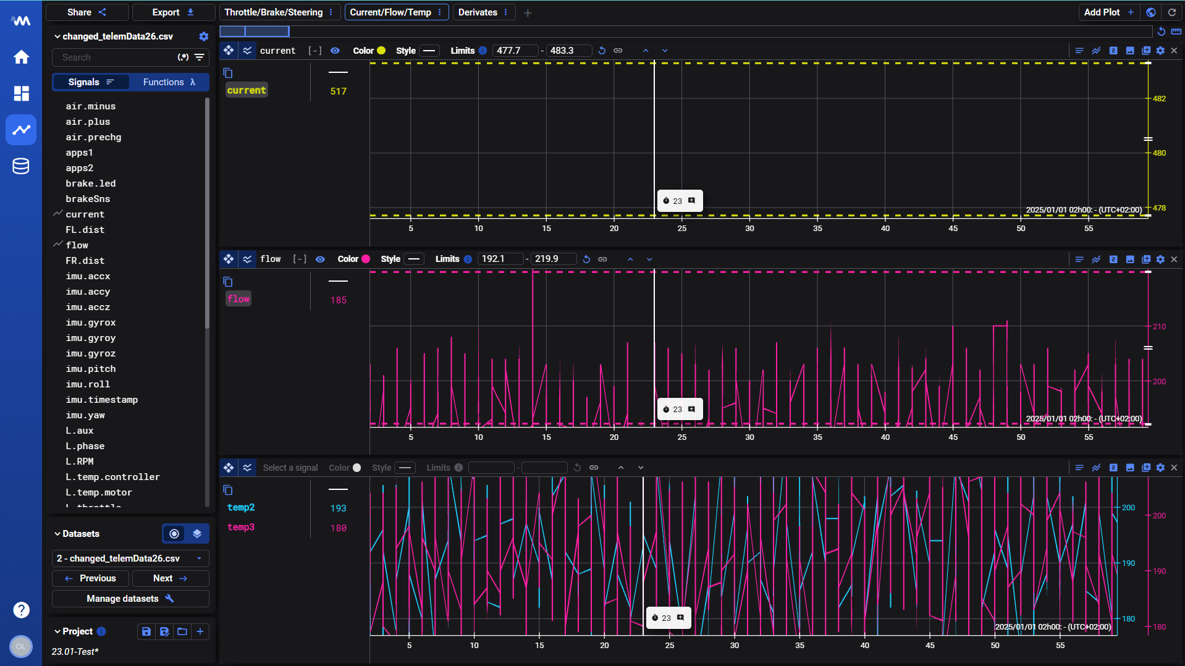Open the database icon in left sidebar
1185x666 pixels.
click(21, 166)
